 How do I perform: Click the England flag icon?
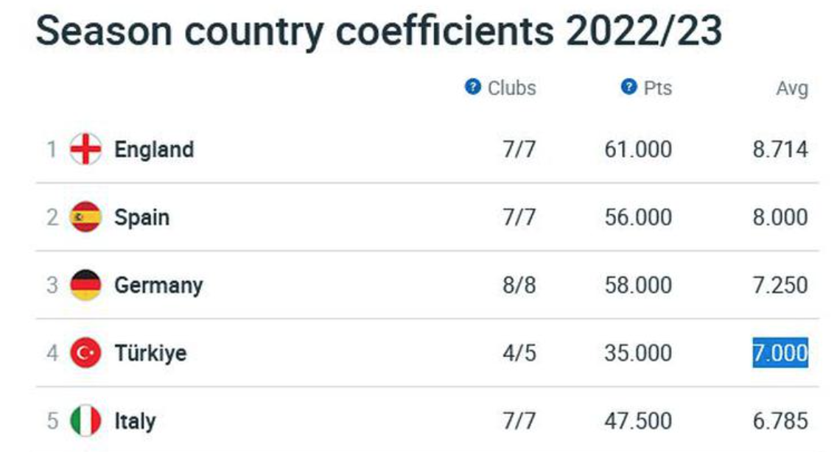85,149
